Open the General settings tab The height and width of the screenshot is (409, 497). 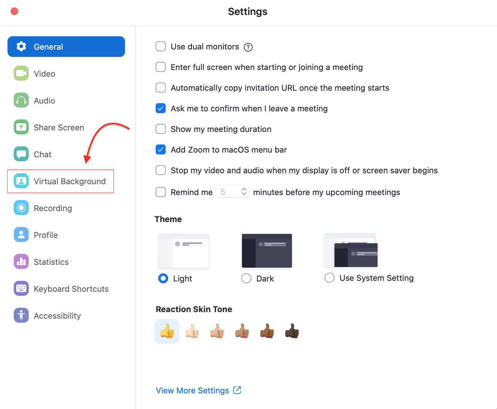pos(66,47)
